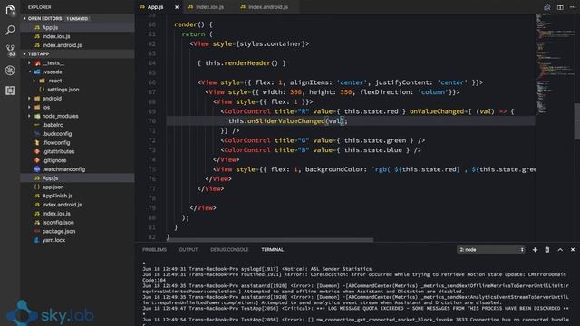Select the Terminal panel tab
The height and width of the screenshot is (326, 580).
click(x=272, y=250)
